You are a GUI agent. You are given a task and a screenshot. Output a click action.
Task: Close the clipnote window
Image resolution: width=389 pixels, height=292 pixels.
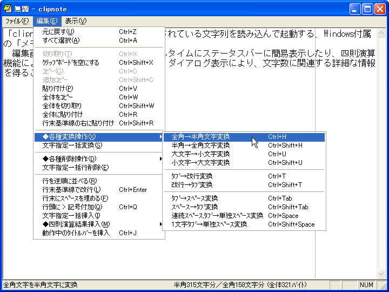(380, 9)
